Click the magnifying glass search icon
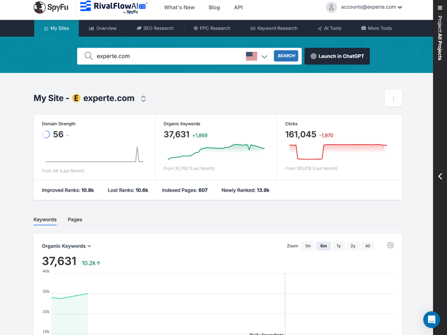The height and width of the screenshot is (335, 447). pos(88,56)
